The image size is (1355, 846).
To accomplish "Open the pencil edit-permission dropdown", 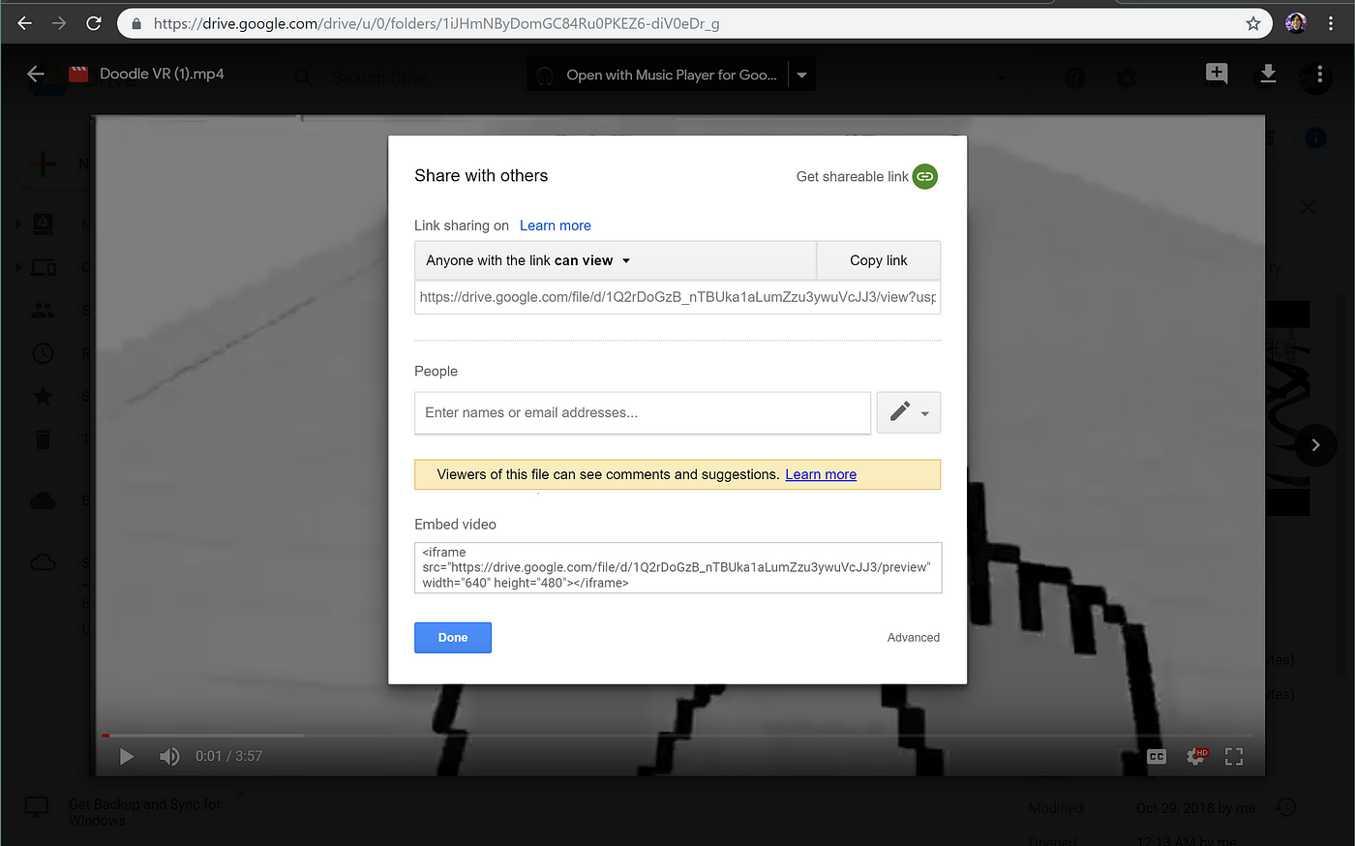I will pos(909,412).
